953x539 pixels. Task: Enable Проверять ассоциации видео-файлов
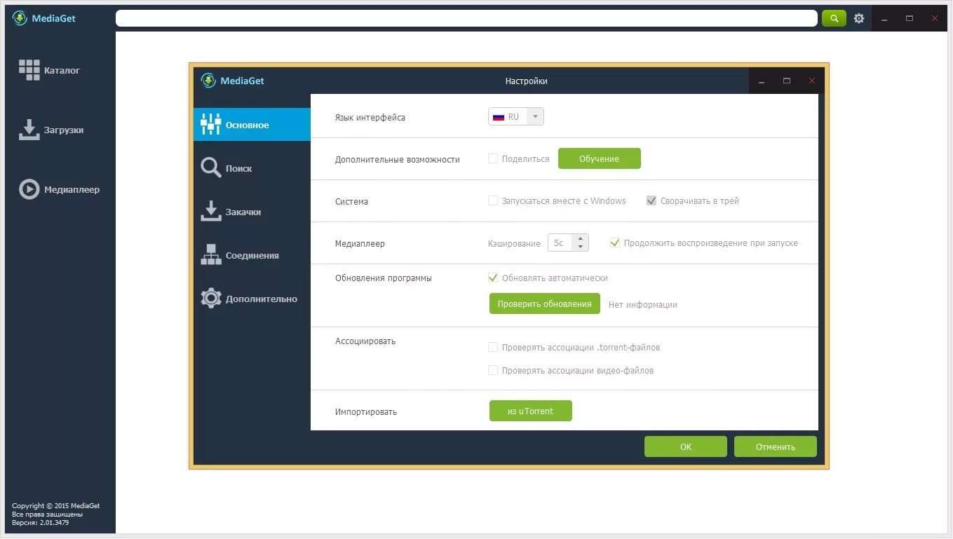[493, 370]
